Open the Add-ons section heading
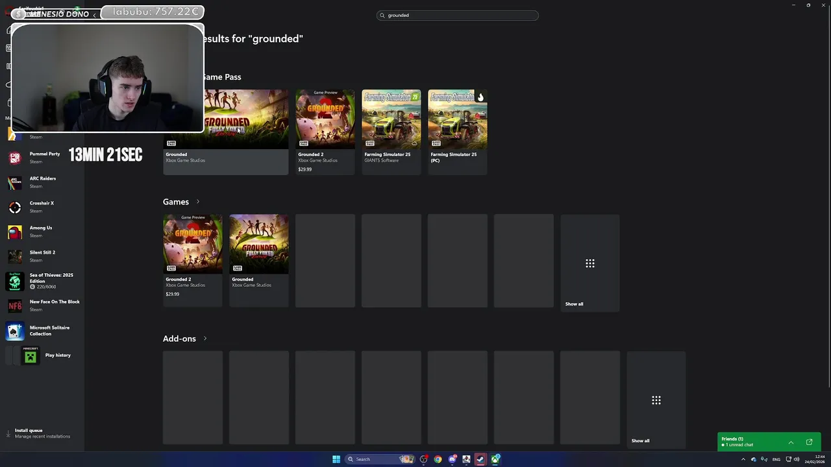This screenshot has width=831, height=467. pos(179,339)
